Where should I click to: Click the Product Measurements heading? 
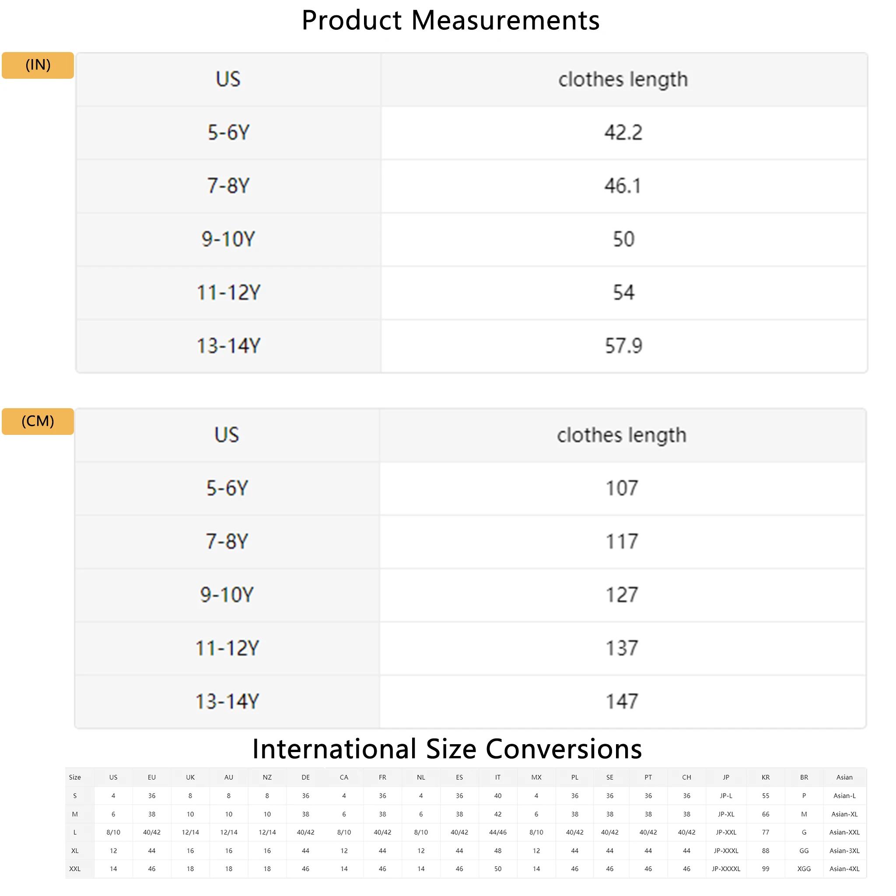click(x=450, y=21)
